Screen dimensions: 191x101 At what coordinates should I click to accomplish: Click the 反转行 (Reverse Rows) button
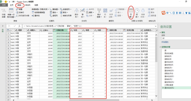pyautogui.click(x=20, y=12)
